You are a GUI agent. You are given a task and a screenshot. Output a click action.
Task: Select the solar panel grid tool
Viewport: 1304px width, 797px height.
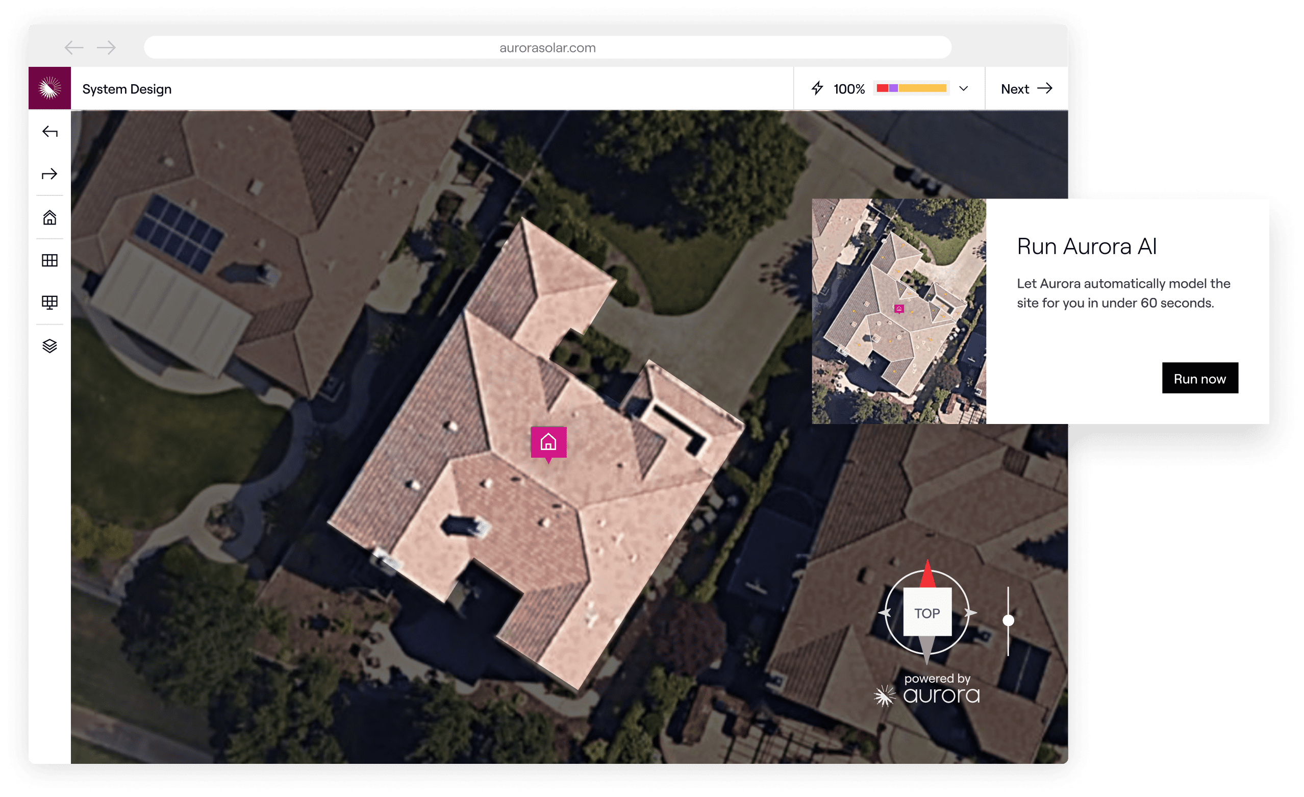(x=50, y=260)
